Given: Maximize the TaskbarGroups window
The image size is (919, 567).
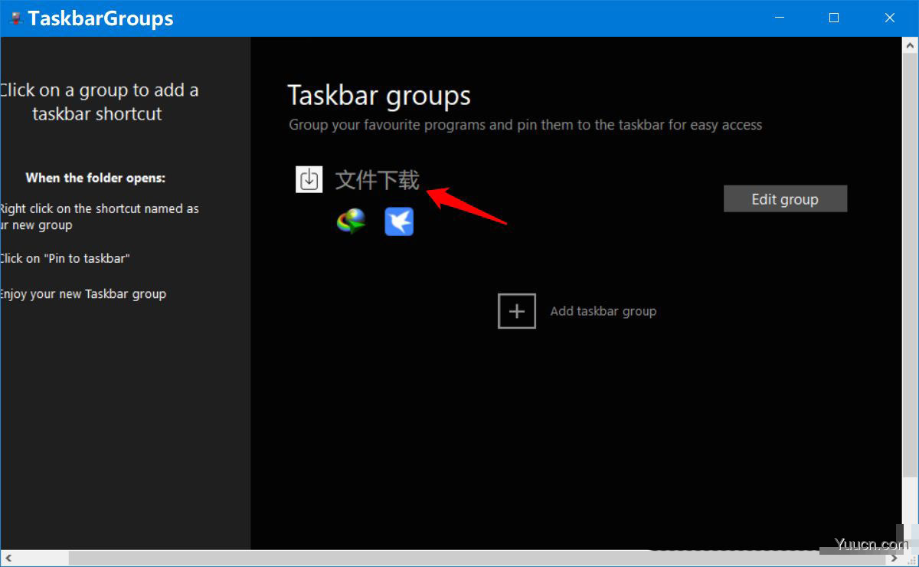Looking at the screenshot, I should (834, 18).
